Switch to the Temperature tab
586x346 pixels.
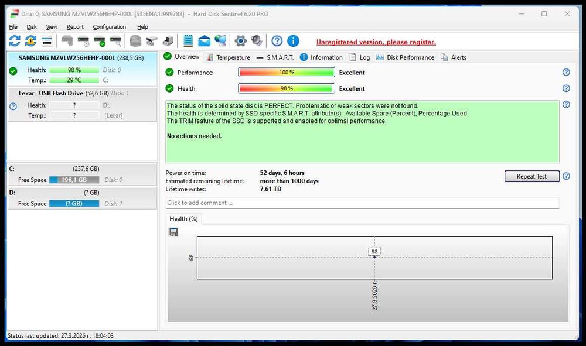click(229, 57)
